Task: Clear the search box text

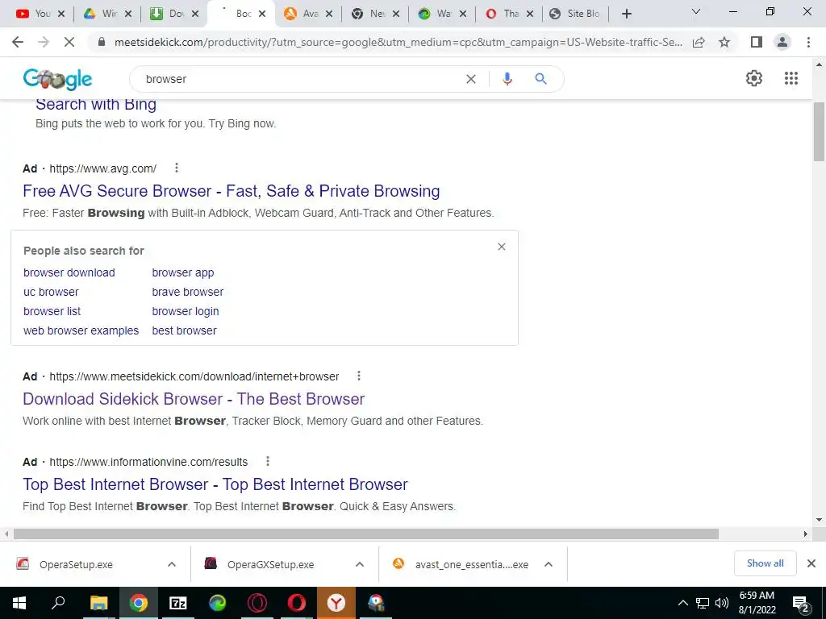Action: point(471,79)
